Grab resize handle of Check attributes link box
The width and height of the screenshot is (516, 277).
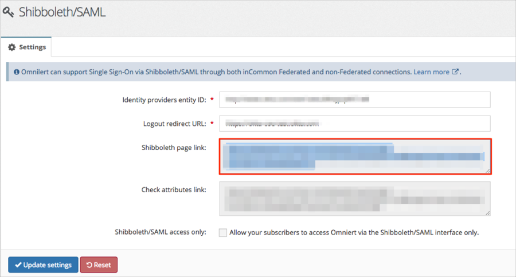click(487, 213)
